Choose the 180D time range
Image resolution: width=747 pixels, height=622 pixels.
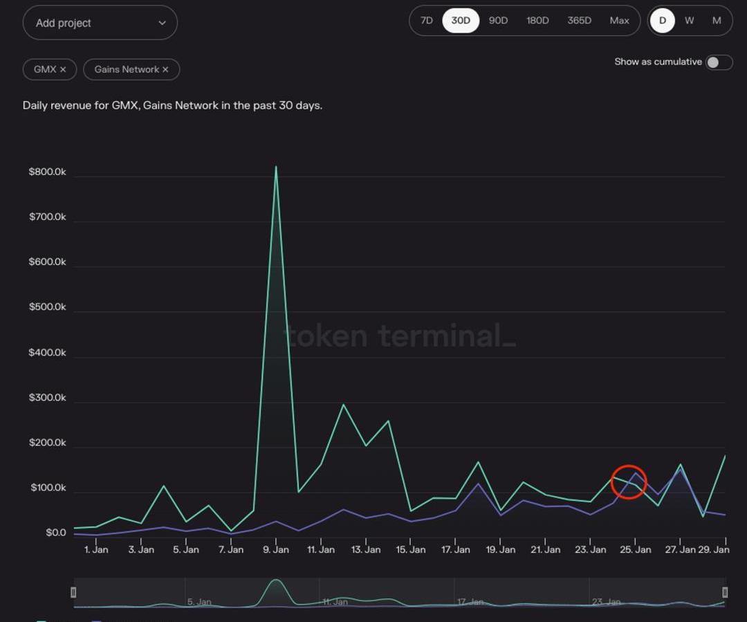(x=537, y=21)
